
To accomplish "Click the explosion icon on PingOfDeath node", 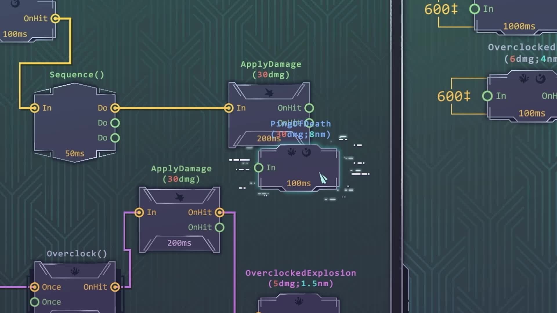I will pos(292,152).
